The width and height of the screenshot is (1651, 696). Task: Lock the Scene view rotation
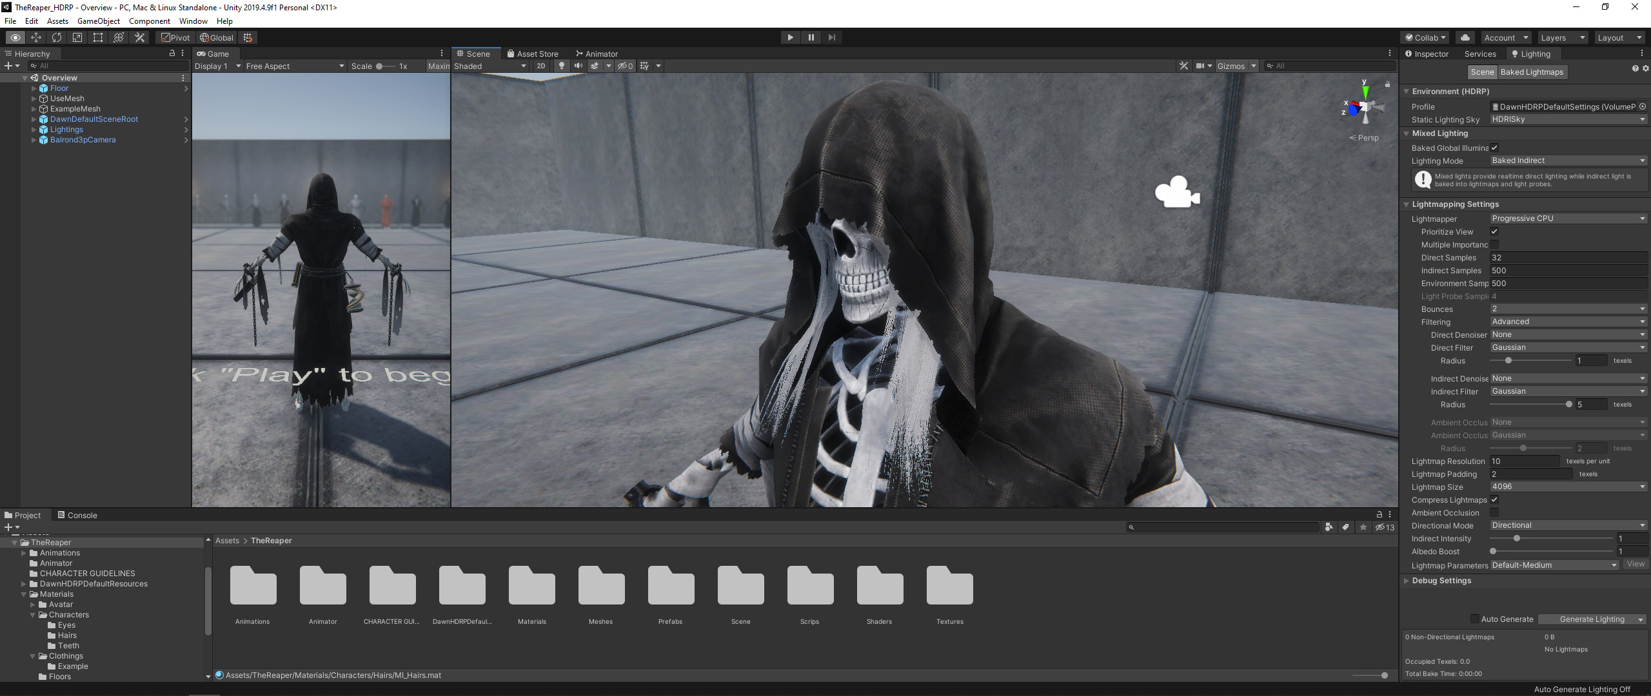[1387, 84]
